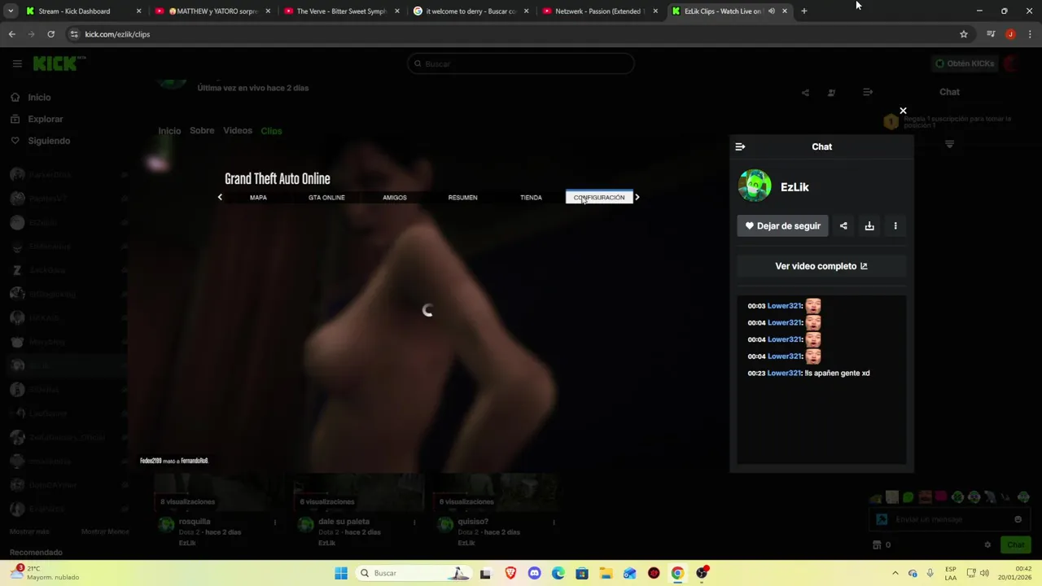Open the Windows Start menu

tap(341, 573)
